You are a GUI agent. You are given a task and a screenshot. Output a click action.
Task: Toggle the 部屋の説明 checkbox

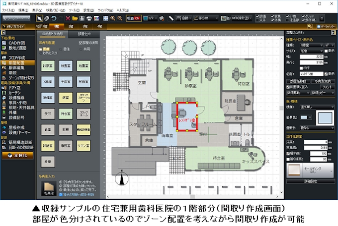click(80, 43)
